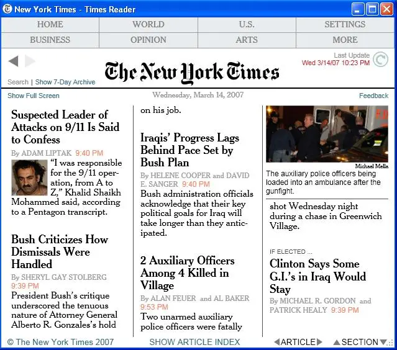Click The New York Times masthead
Viewport: 397px width, 350px height.
coord(192,72)
